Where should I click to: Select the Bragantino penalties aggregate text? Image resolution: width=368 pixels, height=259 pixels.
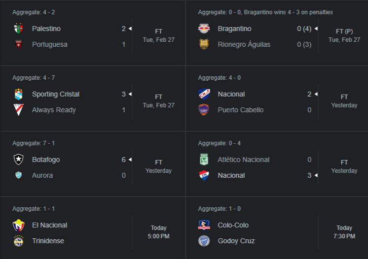[265, 12]
